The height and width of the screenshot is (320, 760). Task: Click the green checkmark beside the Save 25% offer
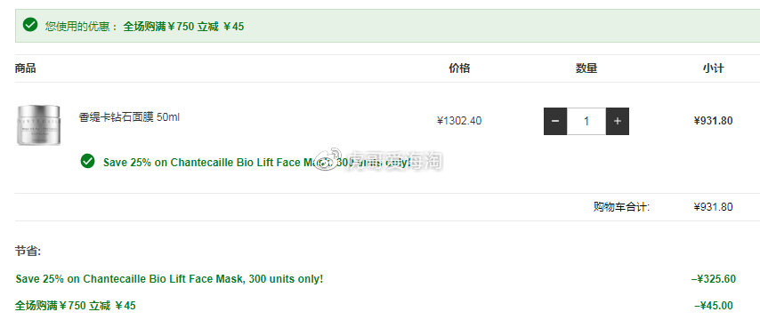pyautogui.click(x=88, y=161)
